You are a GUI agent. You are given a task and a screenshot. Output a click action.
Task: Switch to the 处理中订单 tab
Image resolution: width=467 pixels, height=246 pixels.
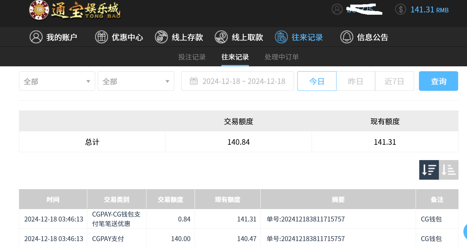pyautogui.click(x=282, y=57)
